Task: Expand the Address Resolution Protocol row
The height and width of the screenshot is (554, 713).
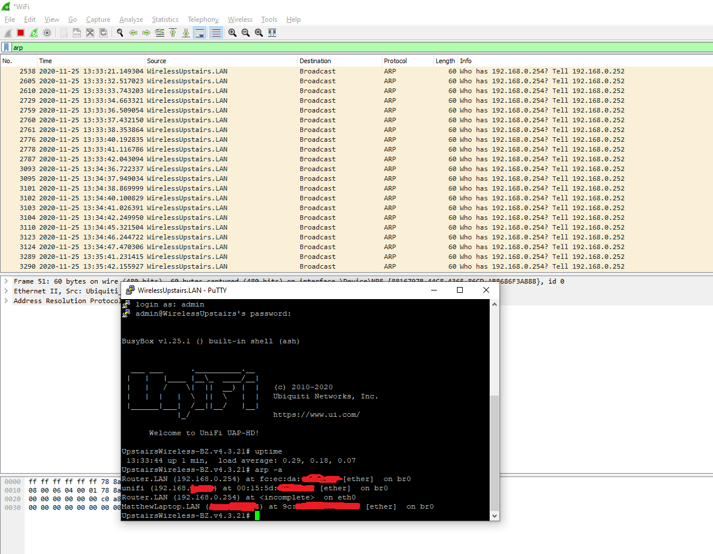Action: [6, 301]
